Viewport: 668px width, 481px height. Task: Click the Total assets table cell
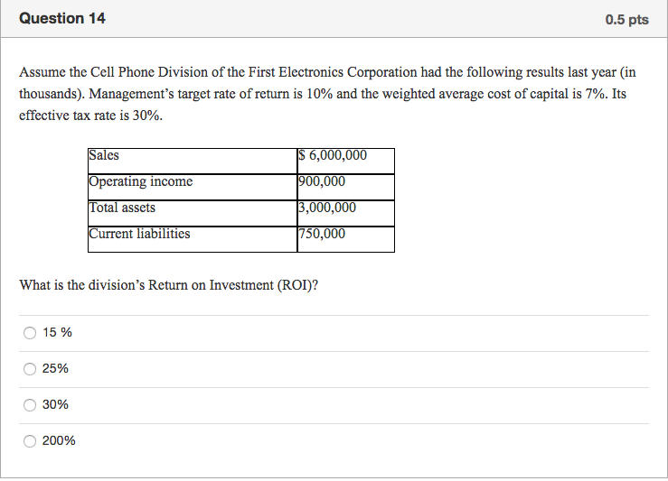pyautogui.click(x=192, y=208)
